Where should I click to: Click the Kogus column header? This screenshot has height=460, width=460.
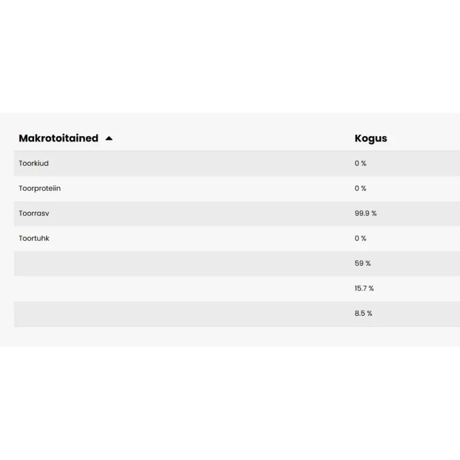pyautogui.click(x=371, y=139)
